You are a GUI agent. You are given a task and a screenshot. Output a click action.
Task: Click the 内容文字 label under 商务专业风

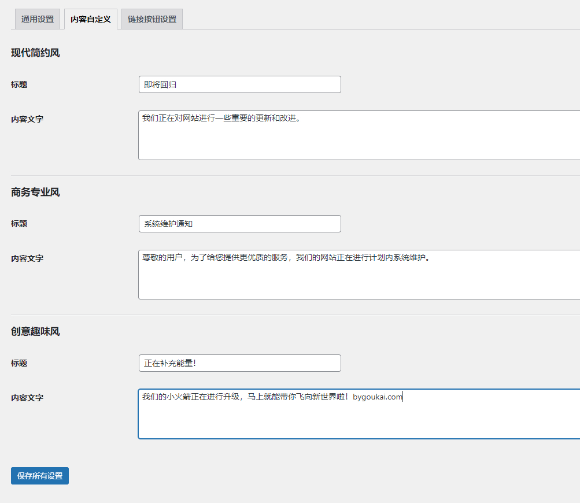[x=27, y=259]
